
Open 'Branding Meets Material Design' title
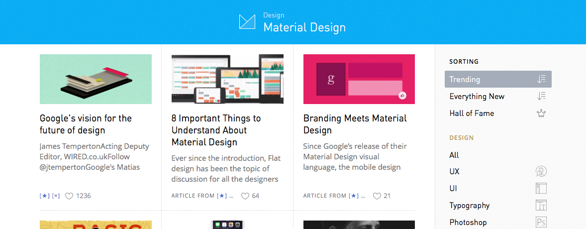pos(355,124)
